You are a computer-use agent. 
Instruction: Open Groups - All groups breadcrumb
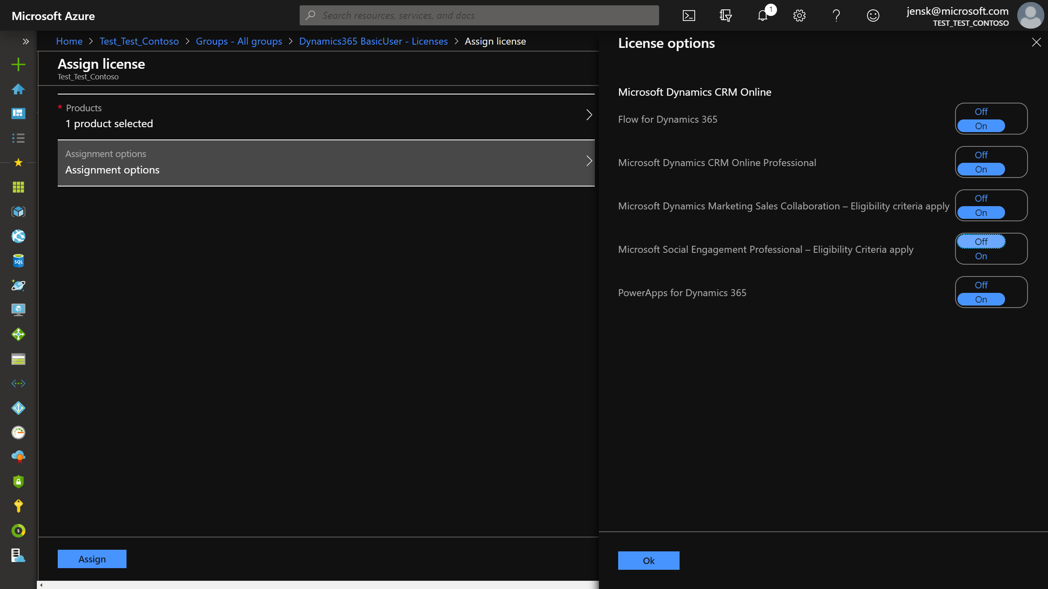(x=239, y=41)
